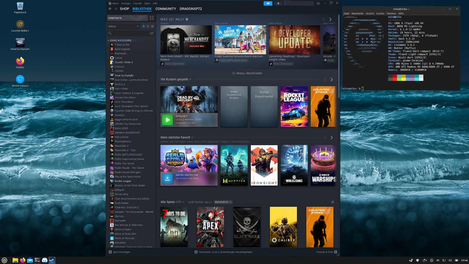Open the Anzeigen menu
Image resolution: width=469 pixels, height=264 pixels.
(x=126, y=4)
